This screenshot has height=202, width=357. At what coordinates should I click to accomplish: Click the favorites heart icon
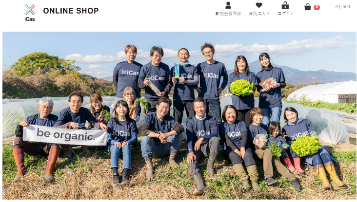tap(259, 5)
